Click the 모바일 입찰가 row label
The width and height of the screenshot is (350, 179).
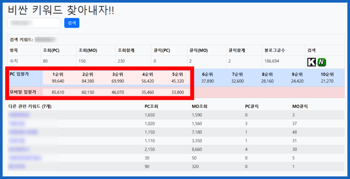click(23, 92)
